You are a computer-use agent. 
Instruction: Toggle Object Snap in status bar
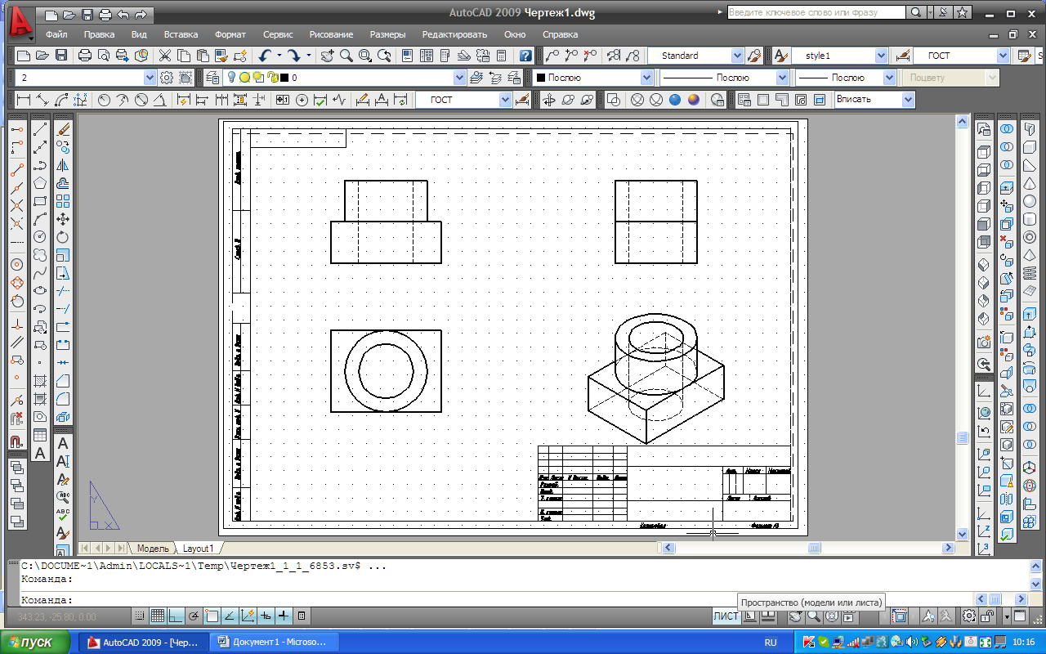[x=211, y=616]
